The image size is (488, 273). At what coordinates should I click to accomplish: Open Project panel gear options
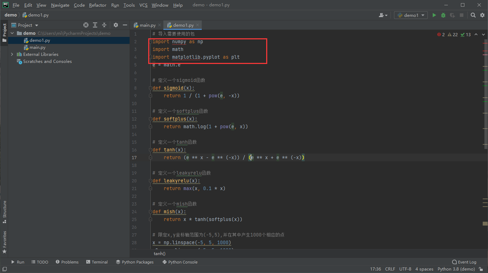click(116, 25)
